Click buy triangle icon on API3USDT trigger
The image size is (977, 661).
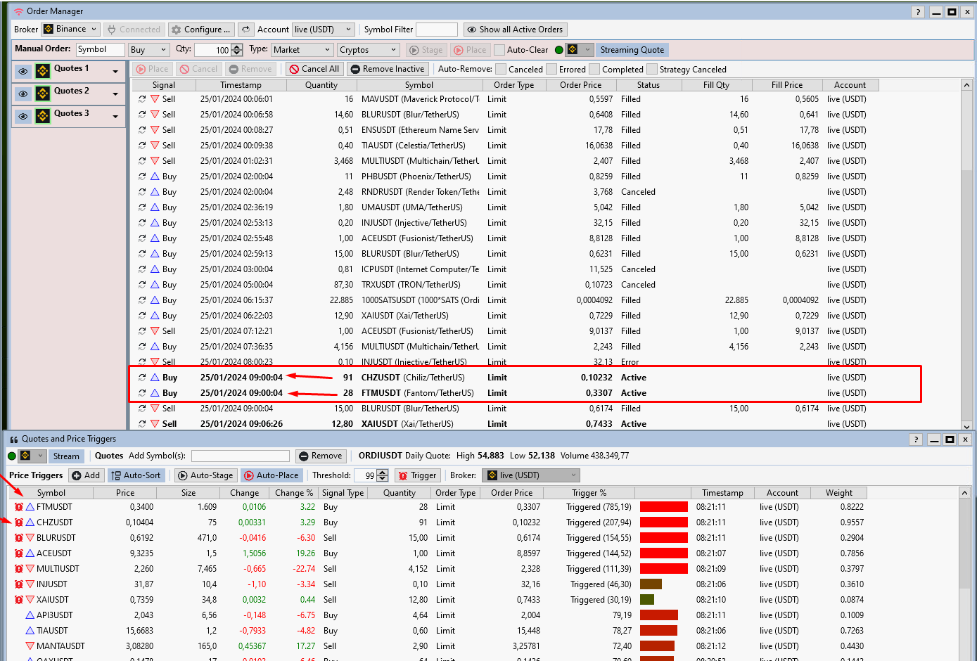coord(30,615)
